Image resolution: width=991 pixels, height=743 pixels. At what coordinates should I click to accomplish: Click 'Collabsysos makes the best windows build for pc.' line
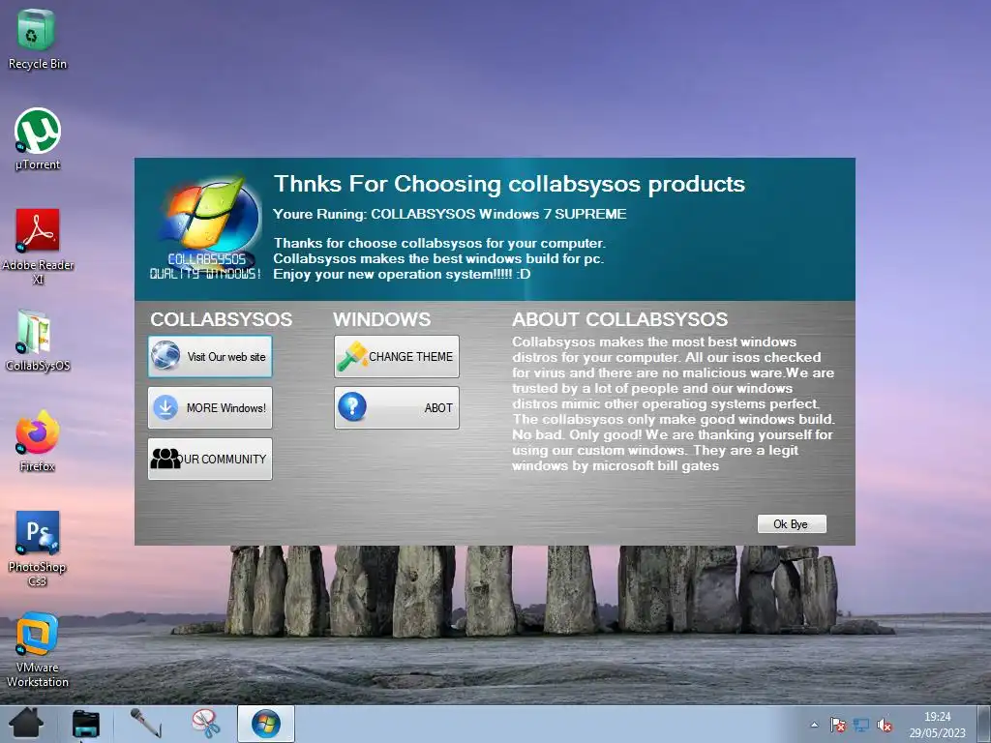point(438,258)
